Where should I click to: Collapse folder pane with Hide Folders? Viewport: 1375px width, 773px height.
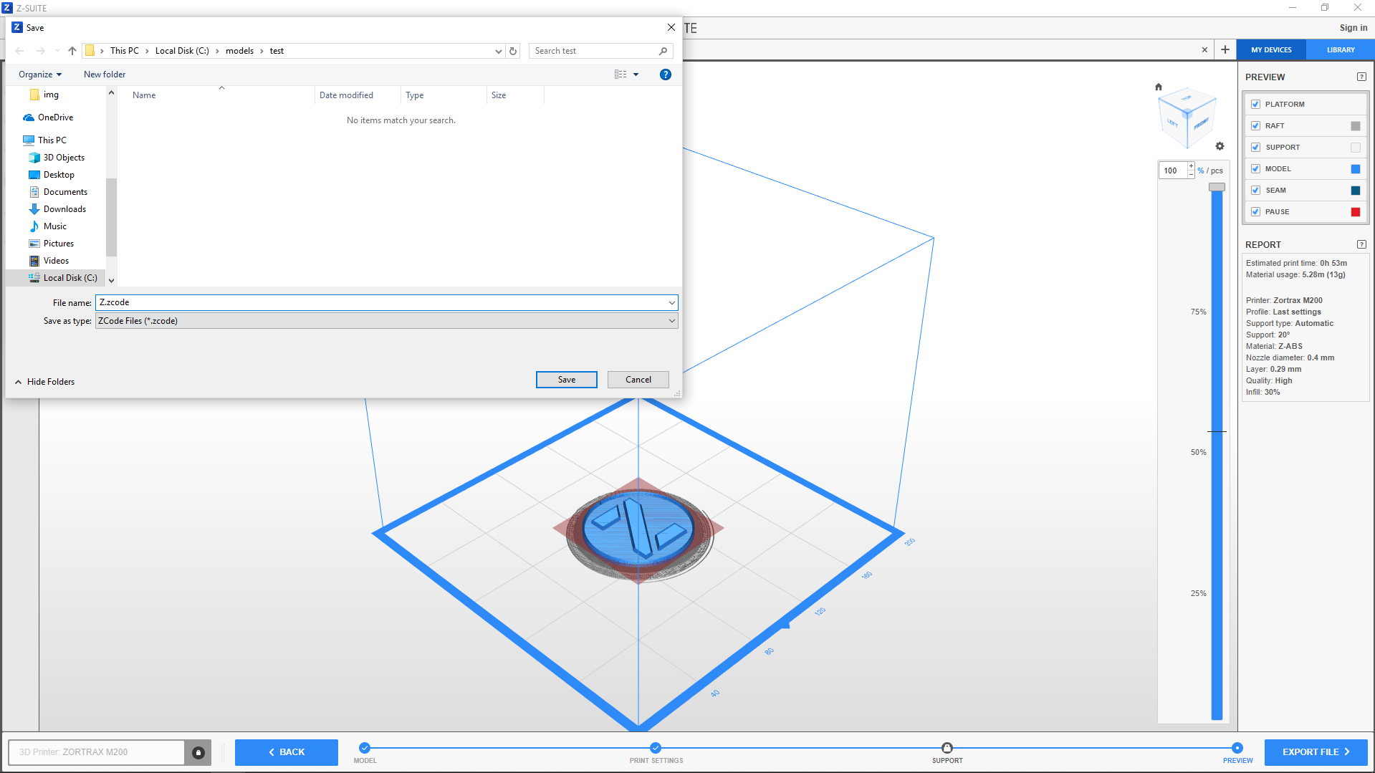[44, 382]
